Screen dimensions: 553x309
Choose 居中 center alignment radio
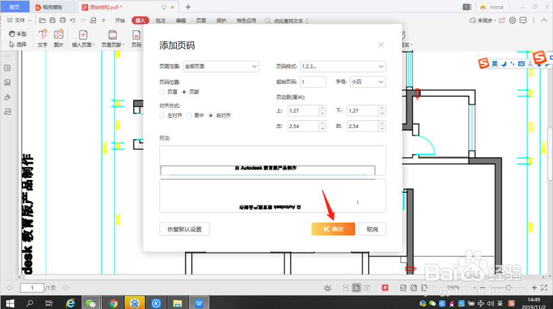189,116
